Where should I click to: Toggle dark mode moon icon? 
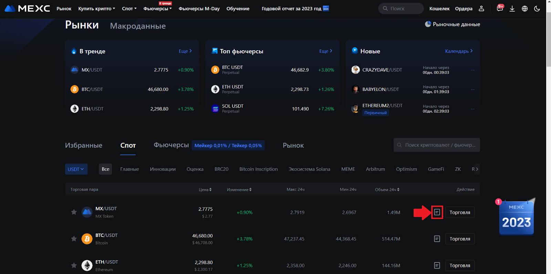[537, 9]
